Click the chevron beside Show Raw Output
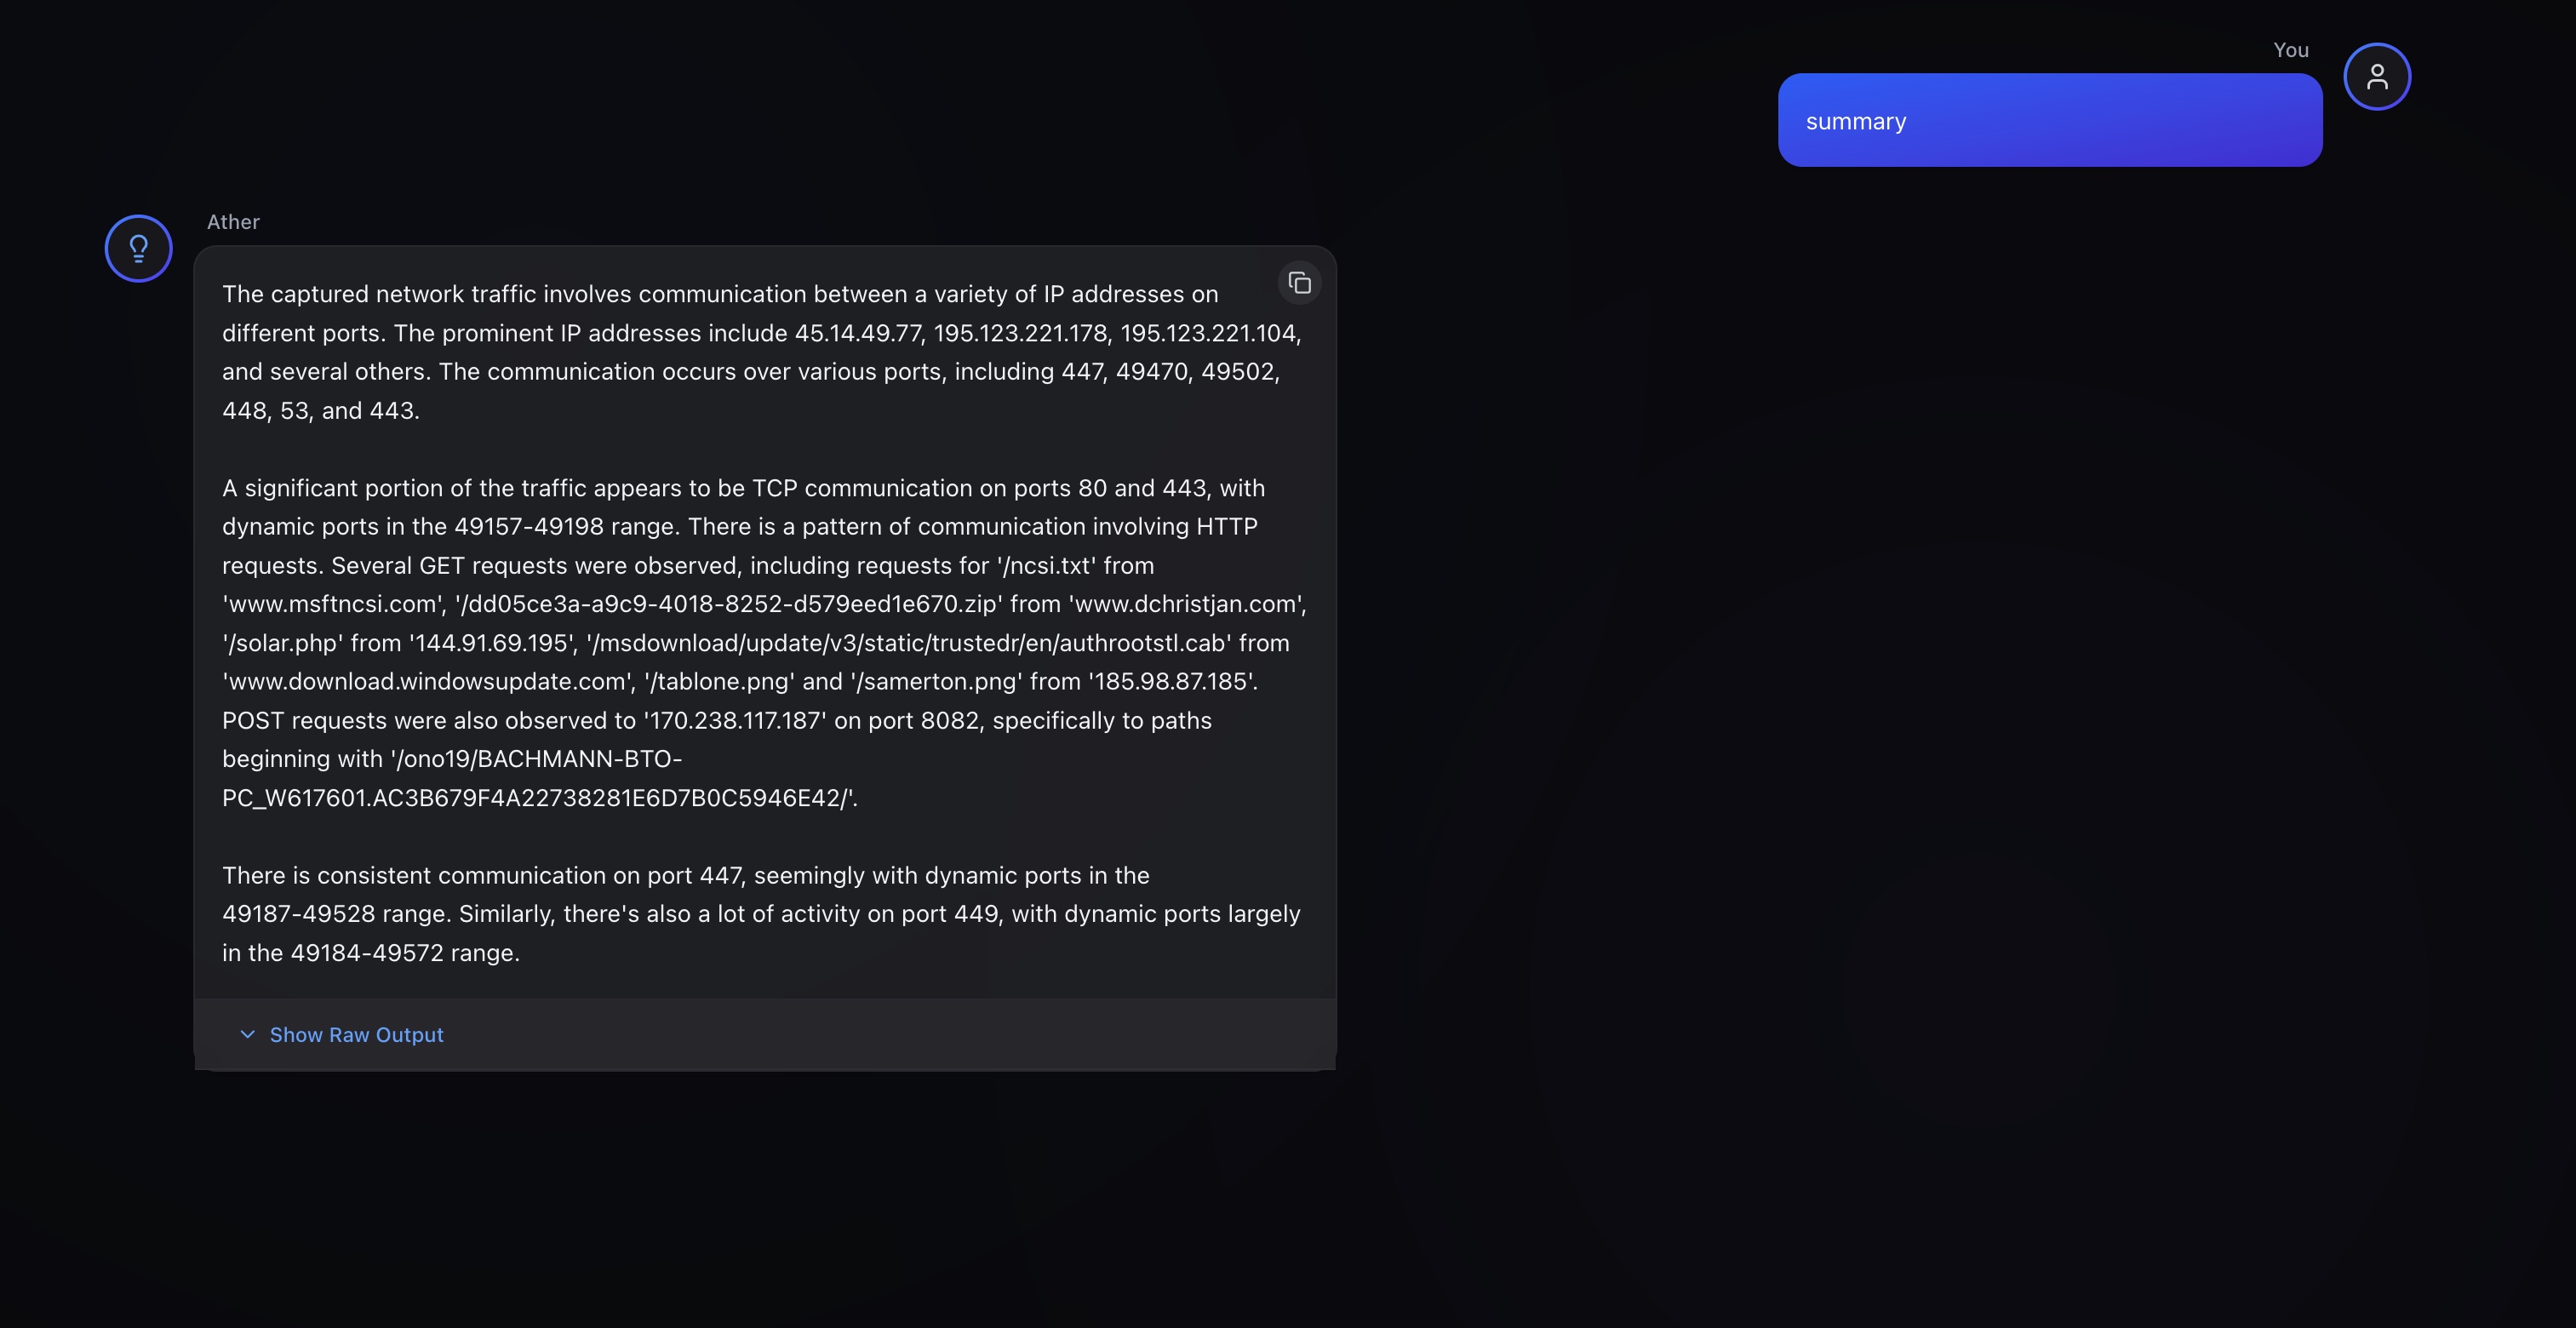 tap(247, 1034)
